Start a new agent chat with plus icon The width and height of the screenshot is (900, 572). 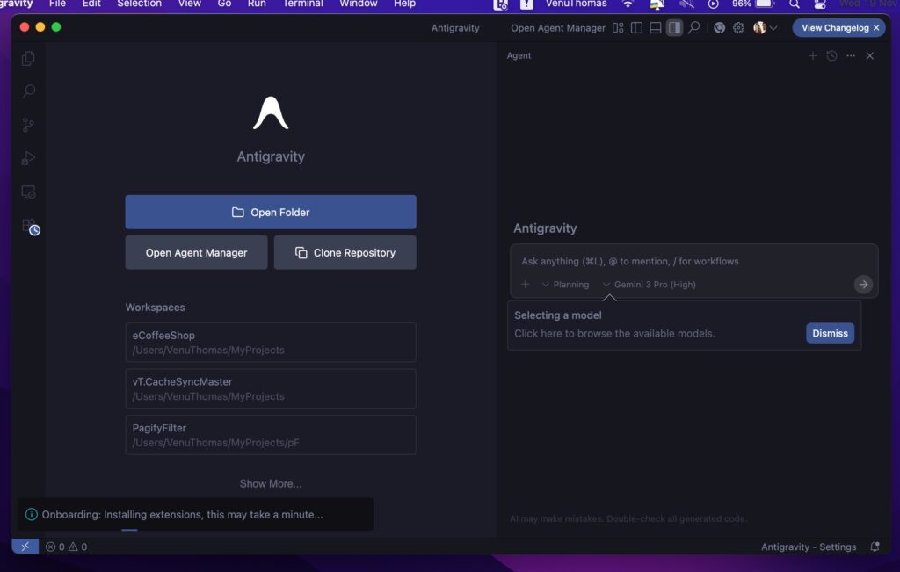812,56
